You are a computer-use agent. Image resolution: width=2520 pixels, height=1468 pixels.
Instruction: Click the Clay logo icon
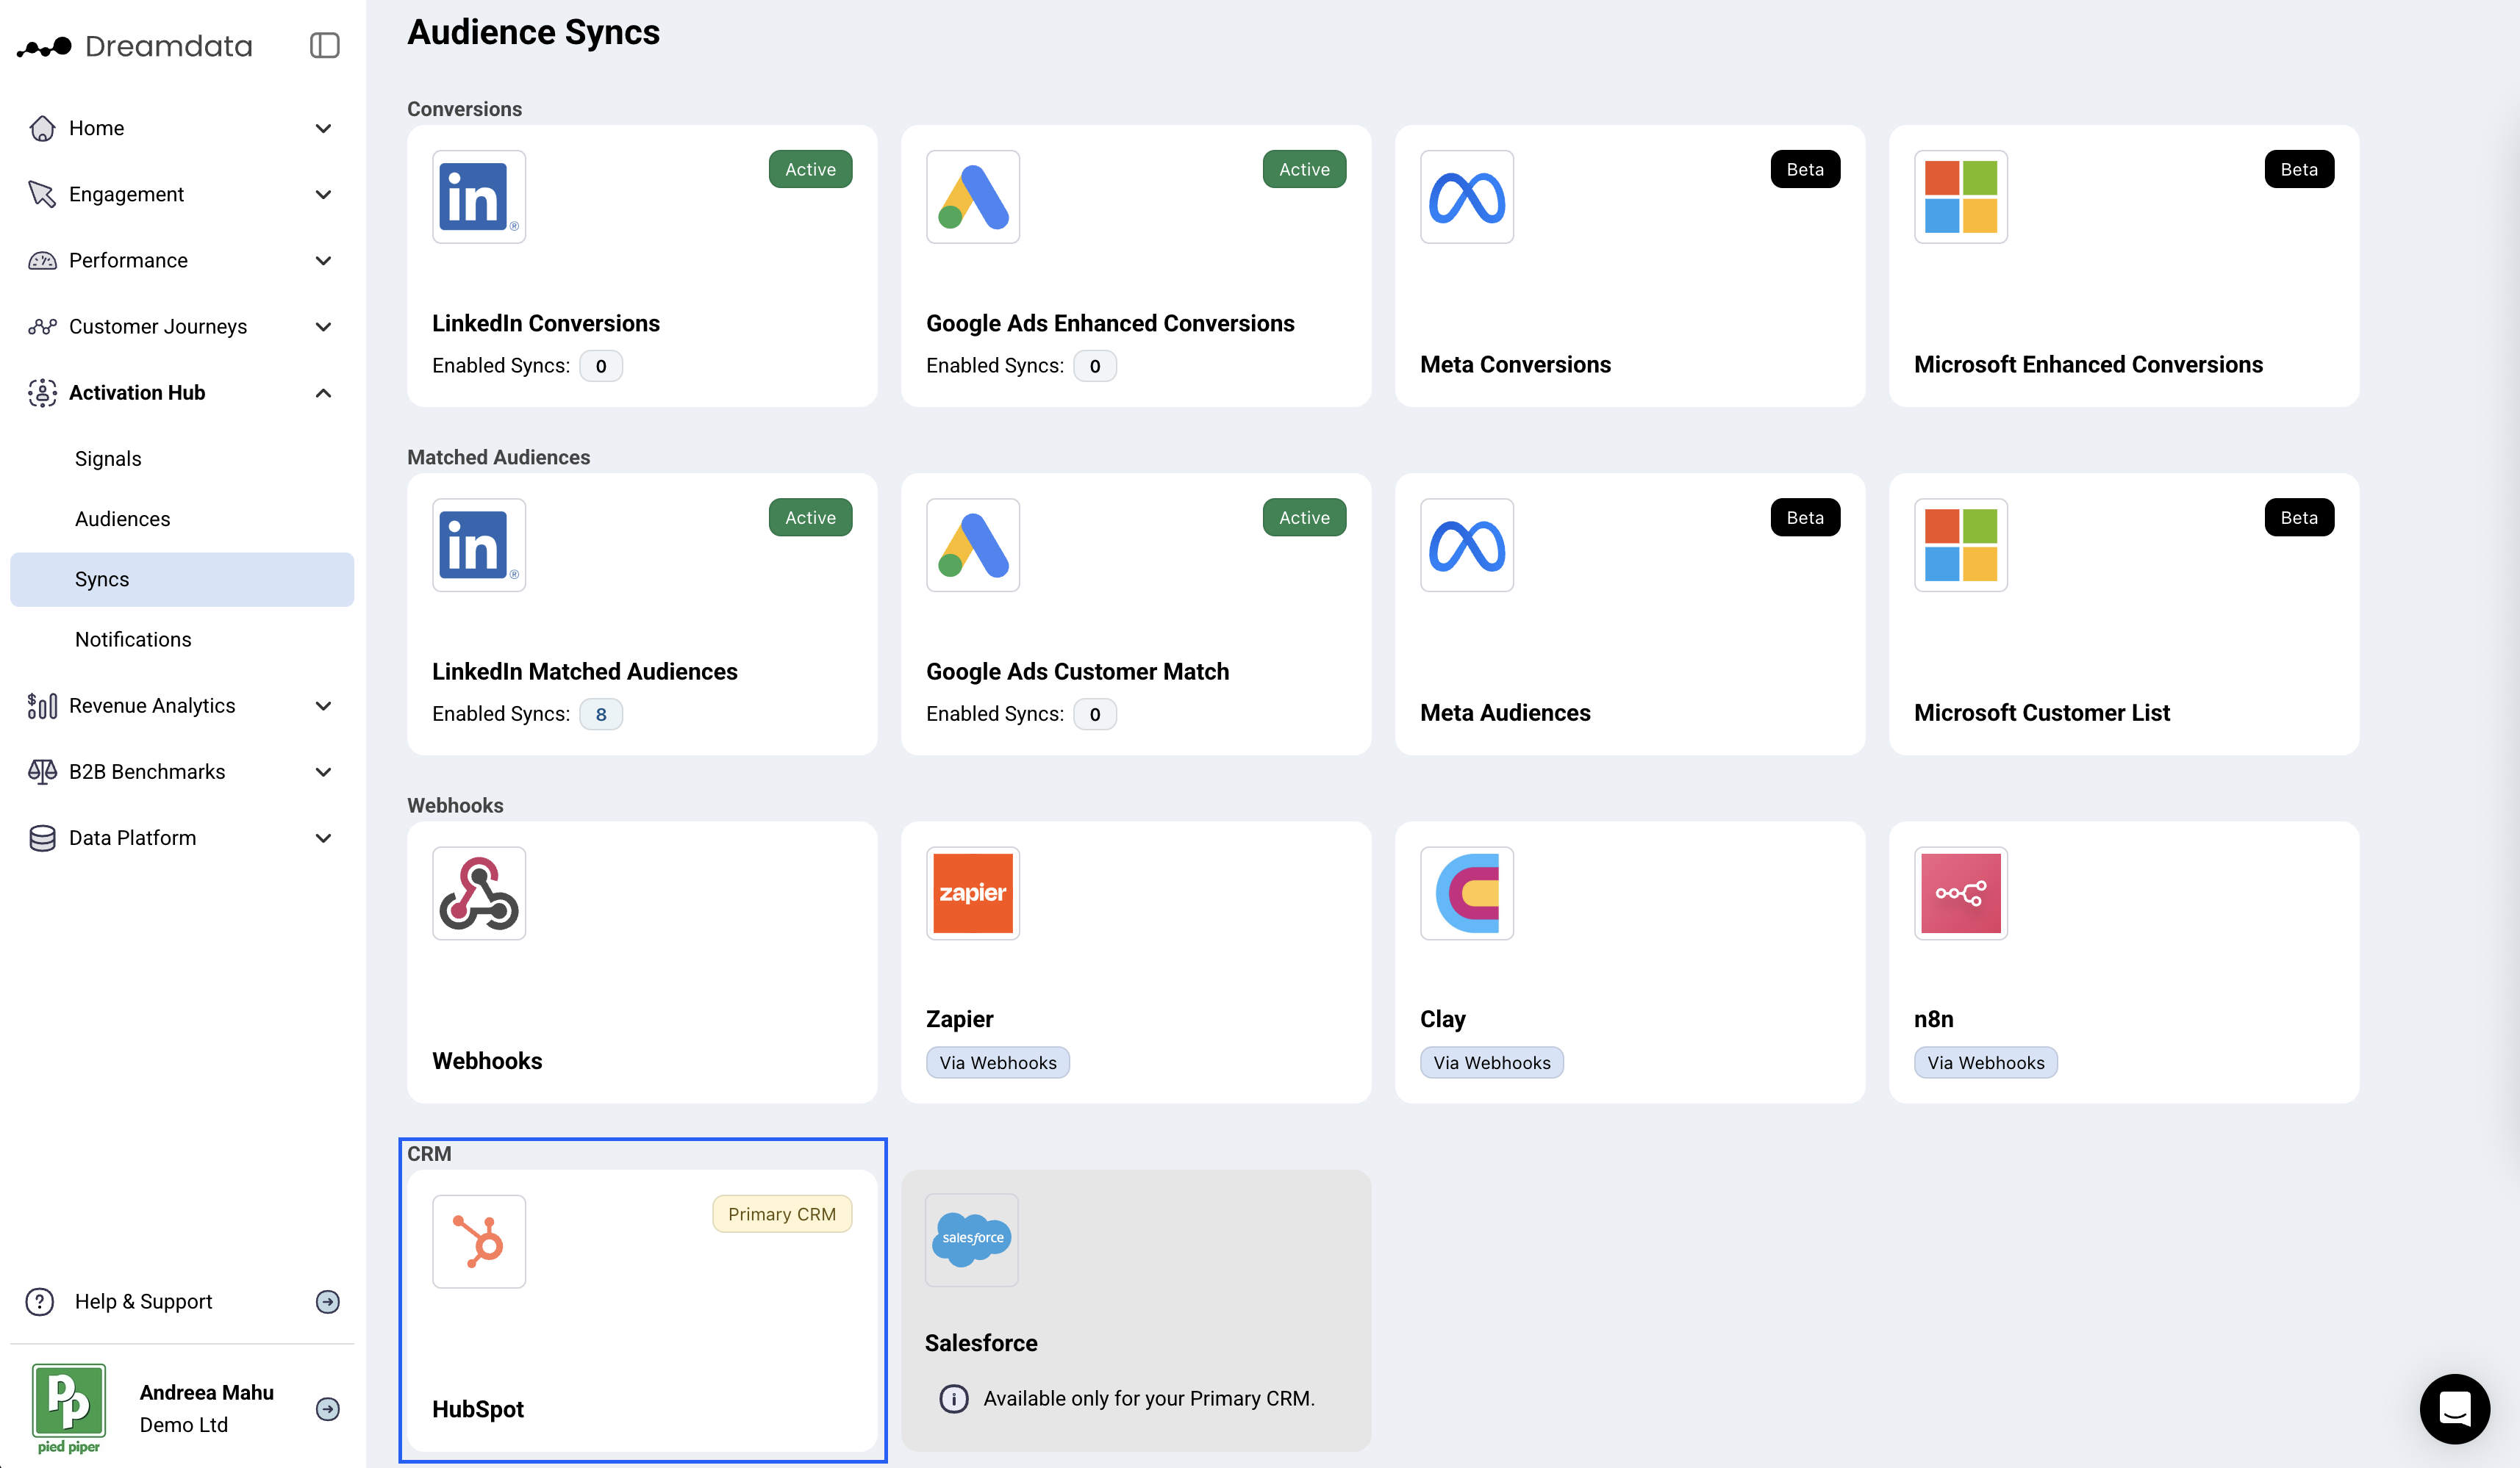coord(1466,893)
